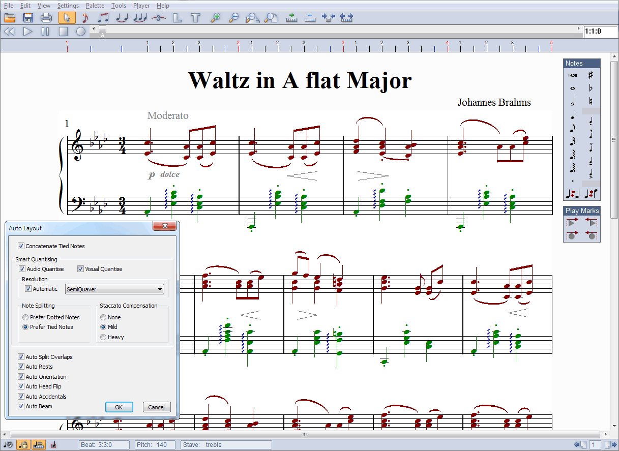Select the three-note slur tool

(x=140, y=18)
